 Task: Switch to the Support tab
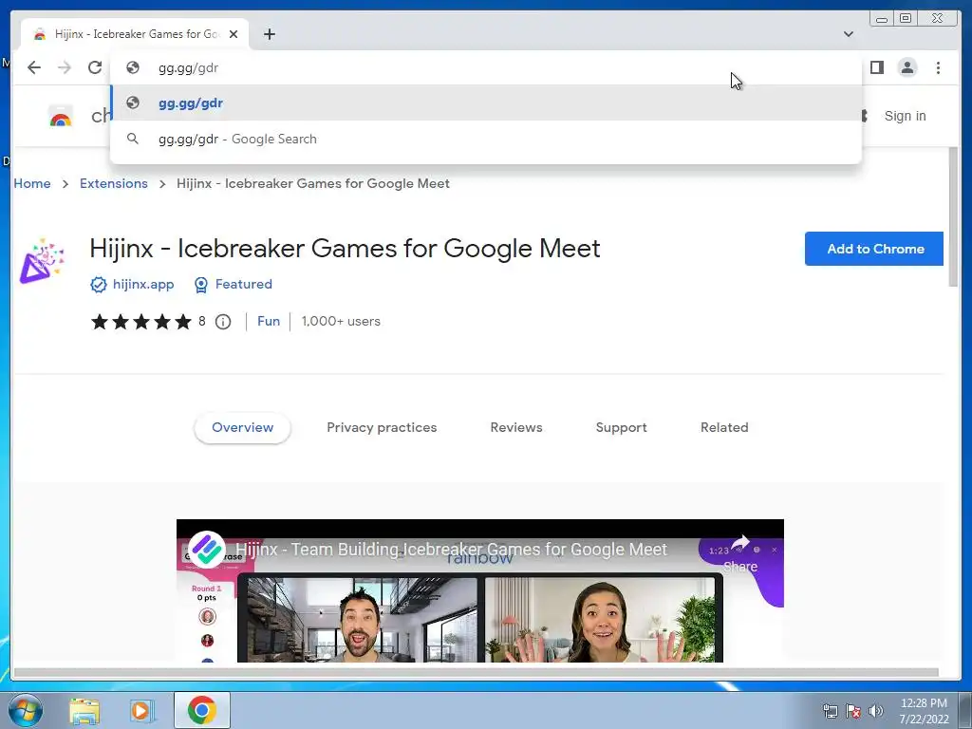[x=621, y=428]
